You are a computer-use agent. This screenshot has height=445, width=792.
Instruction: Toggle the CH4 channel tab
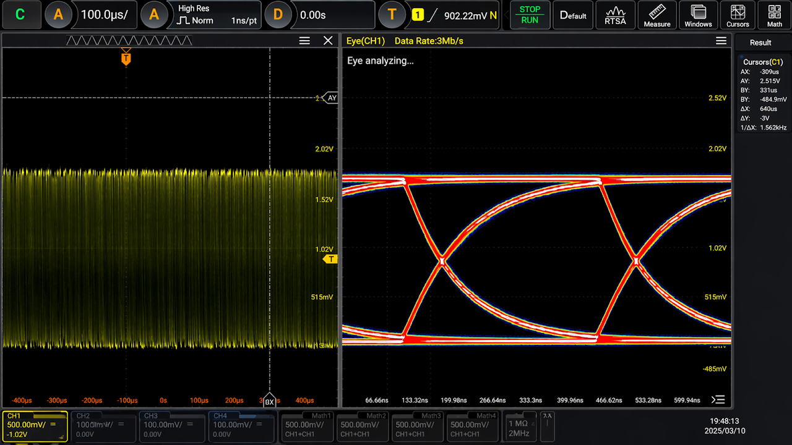tap(241, 426)
